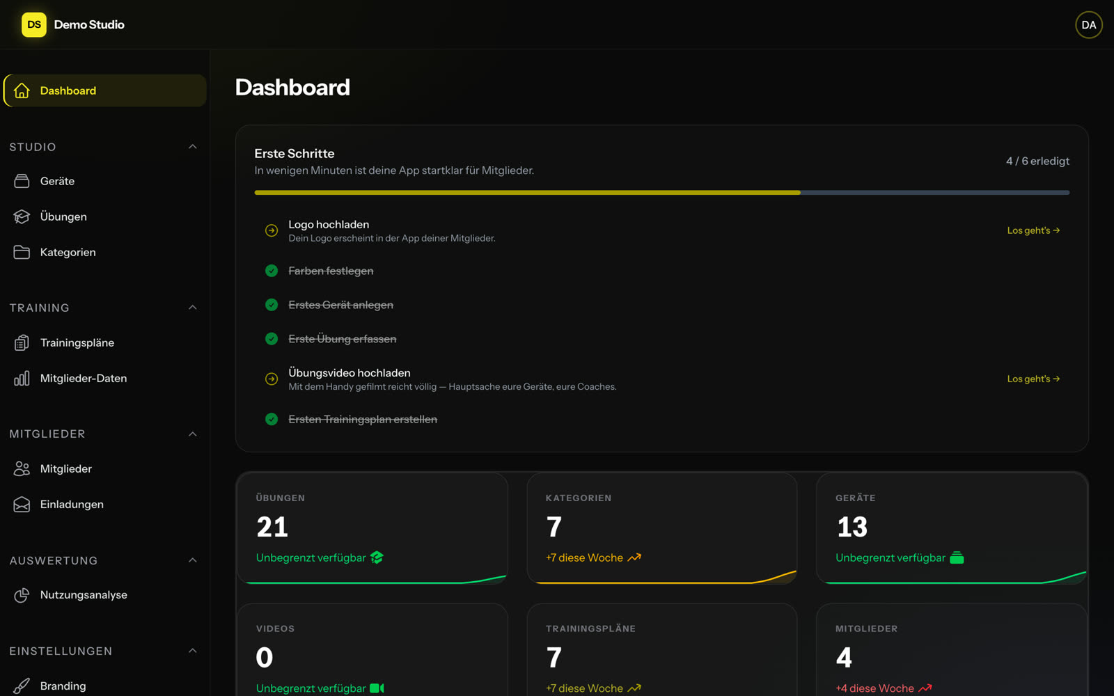Collapse the EINSTELLUNGEN sidebar section
The width and height of the screenshot is (1114, 696).
(193, 651)
